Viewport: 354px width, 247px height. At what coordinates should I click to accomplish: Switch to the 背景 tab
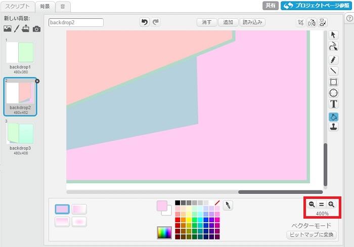click(45, 7)
